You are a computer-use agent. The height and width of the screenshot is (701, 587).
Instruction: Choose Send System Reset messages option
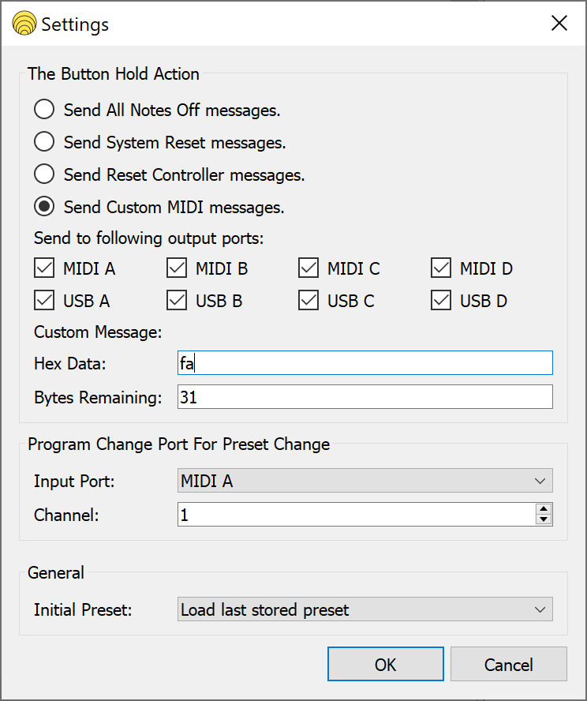pyautogui.click(x=45, y=142)
